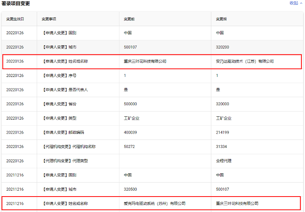Click the agency code 50272
The width and height of the screenshot is (305, 212).
pyautogui.click(x=129, y=146)
